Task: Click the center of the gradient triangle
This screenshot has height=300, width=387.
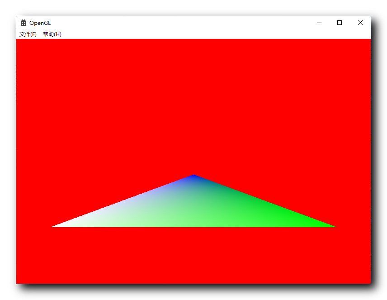Action: pyautogui.click(x=193, y=208)
